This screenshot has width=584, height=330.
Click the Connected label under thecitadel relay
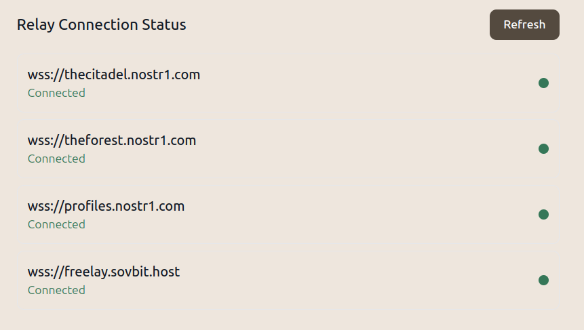[56, 93]
